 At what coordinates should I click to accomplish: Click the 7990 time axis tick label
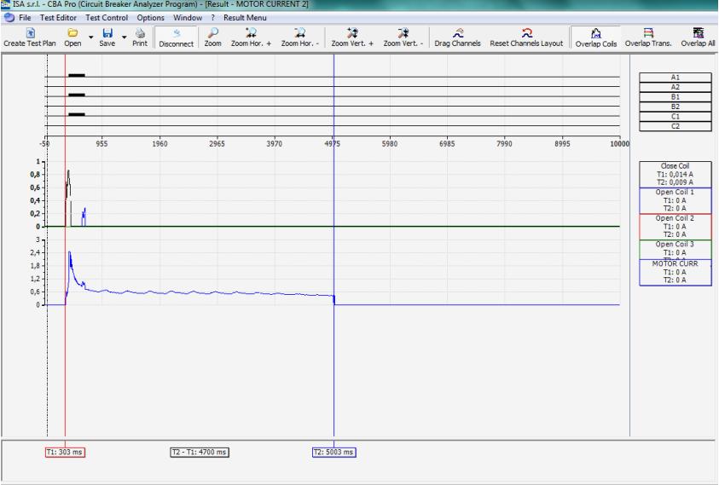click(x=504, y=143)
